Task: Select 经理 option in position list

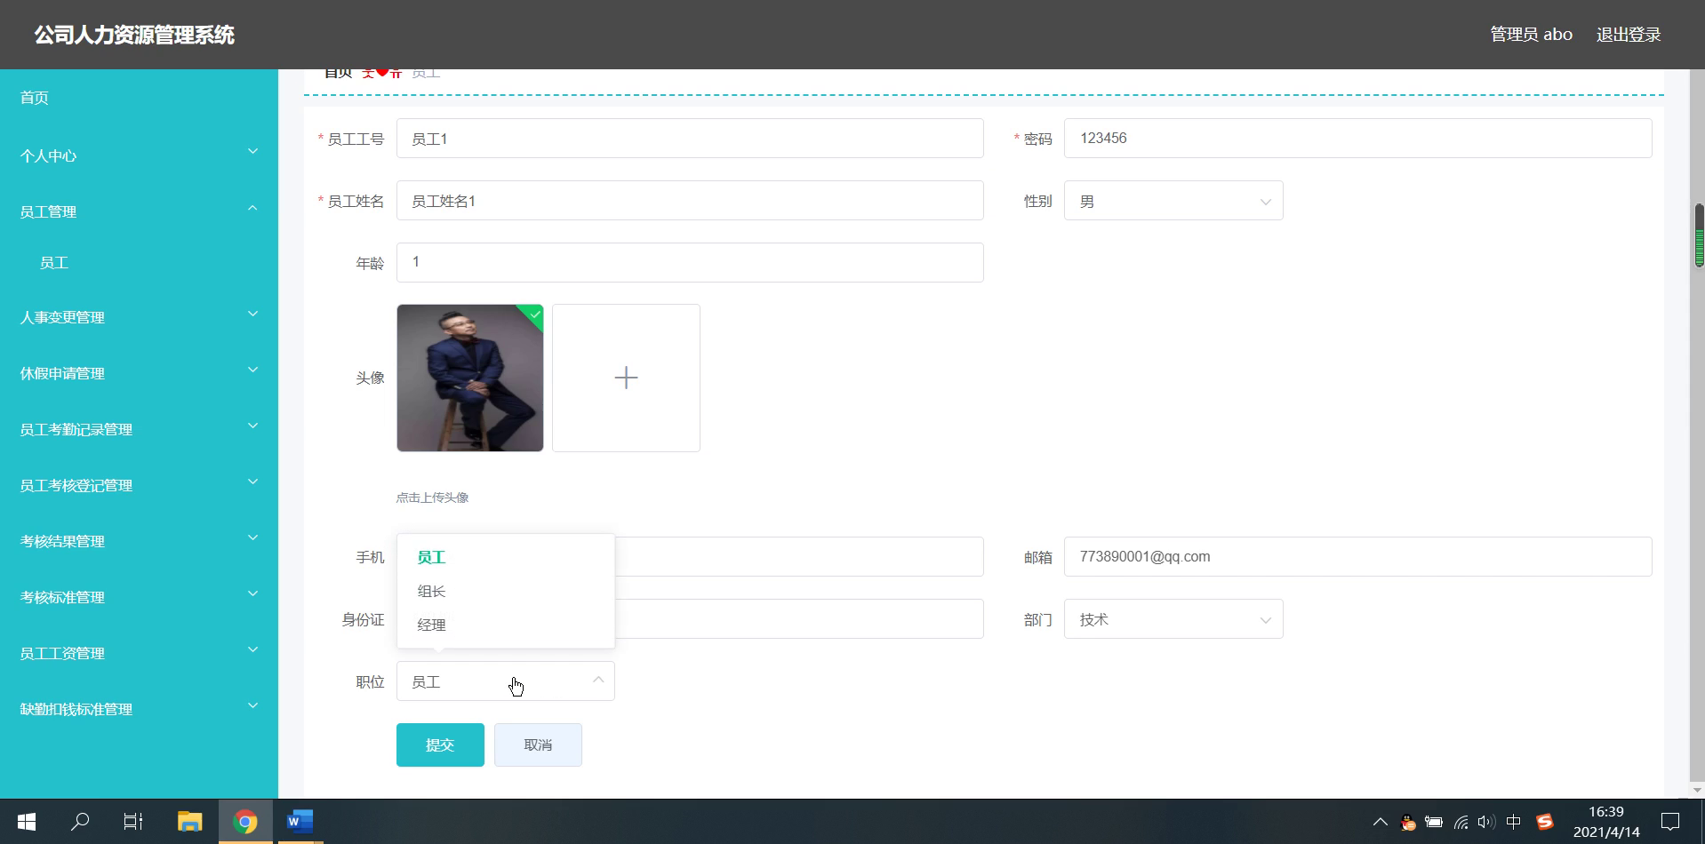Action: click(505, 625)
